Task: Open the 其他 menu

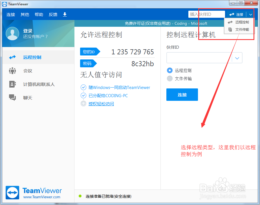Action: [x=25, y=15]
